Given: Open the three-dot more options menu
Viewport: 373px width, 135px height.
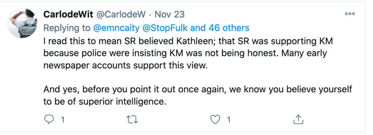Looking at the screenshot, I should (x=350, y=14).
